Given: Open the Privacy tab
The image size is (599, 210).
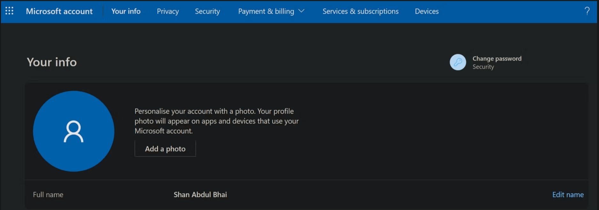Looking at the screenshot, I should pos(168,11).
